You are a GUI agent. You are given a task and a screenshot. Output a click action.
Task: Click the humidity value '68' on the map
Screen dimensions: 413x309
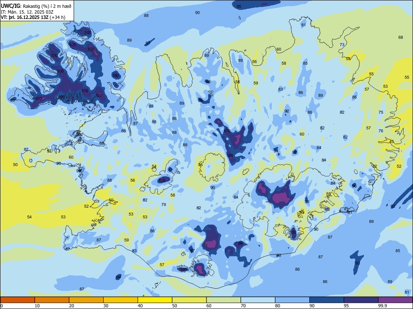pyautogui.click(x=401, y=37)
